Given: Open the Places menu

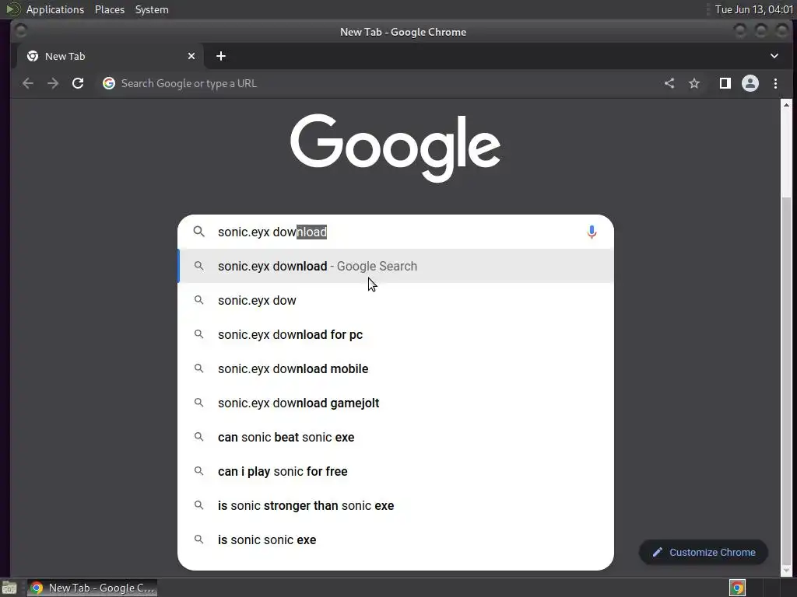Looking at the screenshot, I should [110, 9].
